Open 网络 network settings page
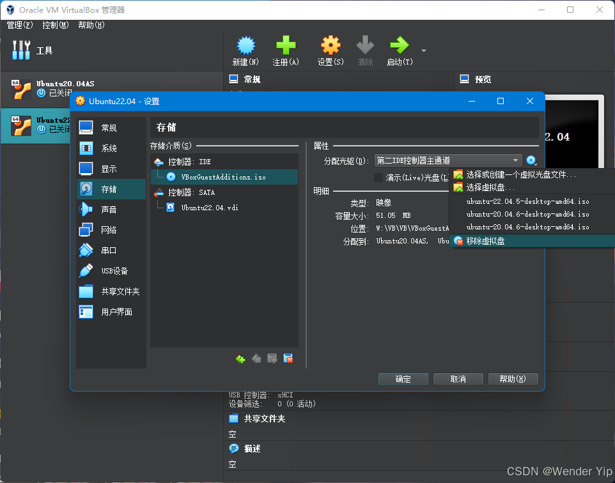This screenshot has height=483, width=615. (111, 230)
